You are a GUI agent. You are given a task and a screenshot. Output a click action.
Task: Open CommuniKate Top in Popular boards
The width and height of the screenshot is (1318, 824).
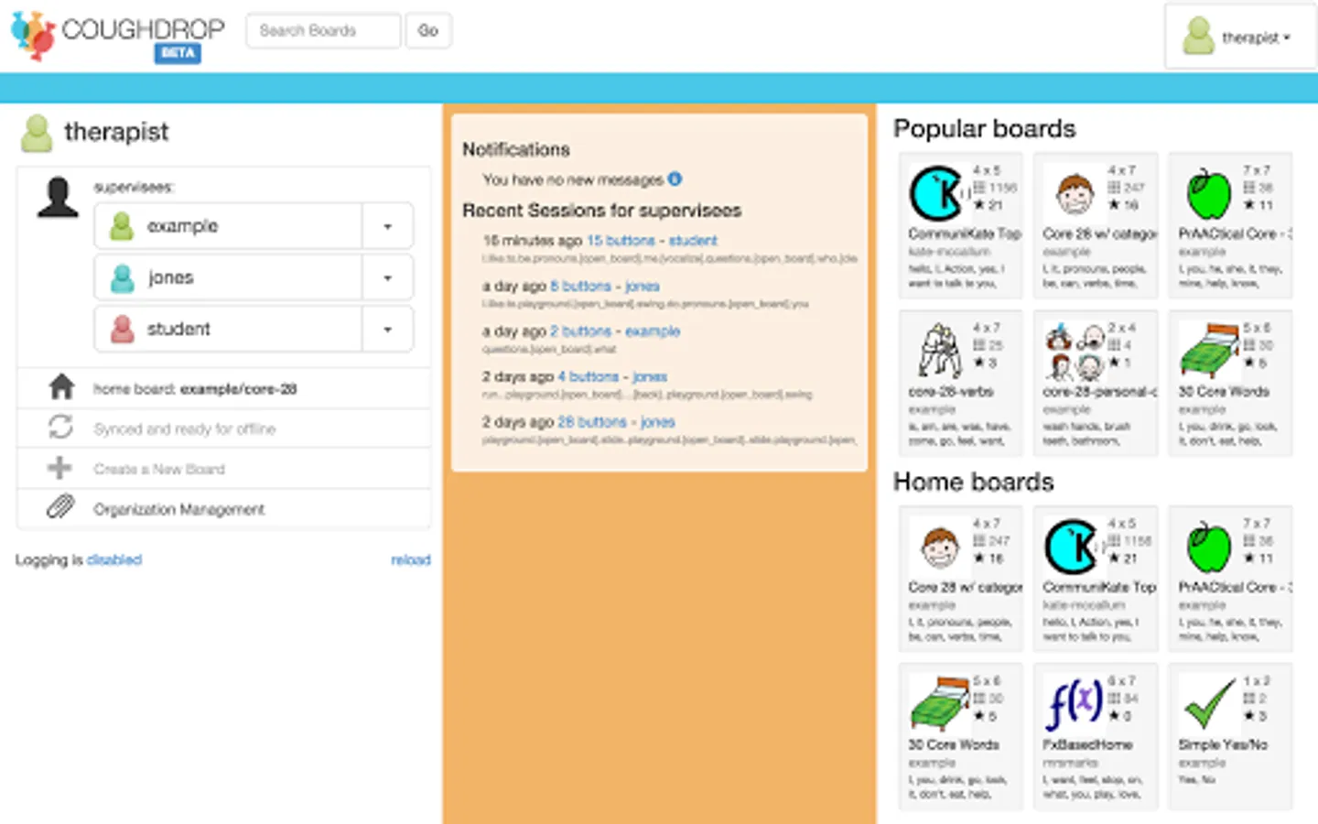coord(961,225)
